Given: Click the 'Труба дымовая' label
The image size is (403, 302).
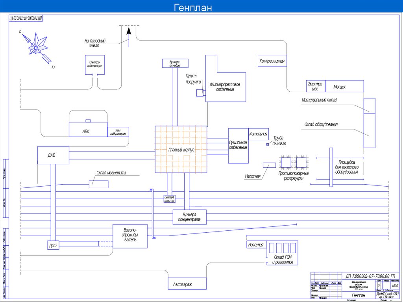Looking at the screenshot, I should coord(279,141).
